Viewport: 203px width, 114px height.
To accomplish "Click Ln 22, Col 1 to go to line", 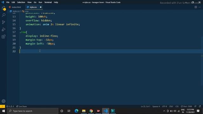I will click(x=145, y=106).
